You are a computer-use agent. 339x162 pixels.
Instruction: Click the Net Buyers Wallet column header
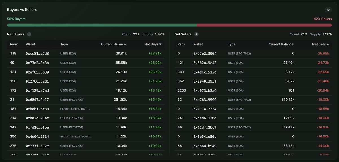[x=31, y=44]
